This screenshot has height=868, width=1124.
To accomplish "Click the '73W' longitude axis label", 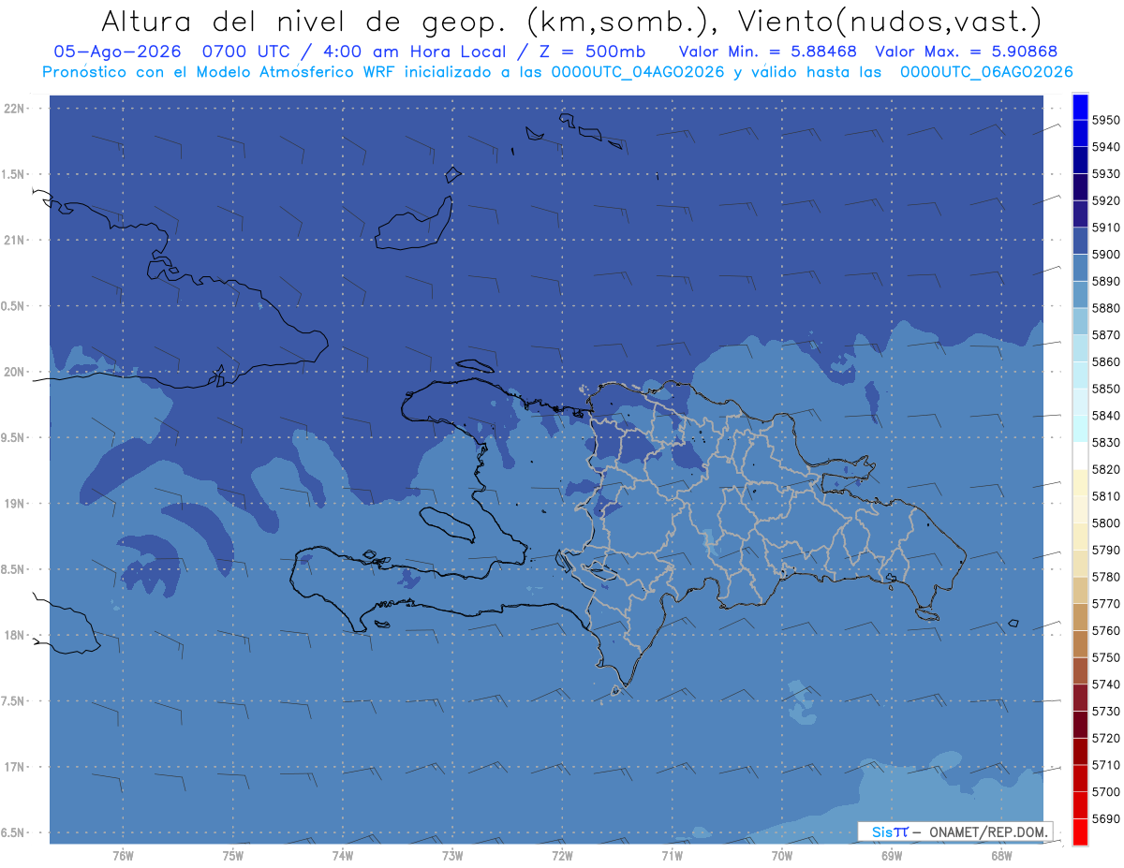I will pyautogui.click(x=452, y=855).
